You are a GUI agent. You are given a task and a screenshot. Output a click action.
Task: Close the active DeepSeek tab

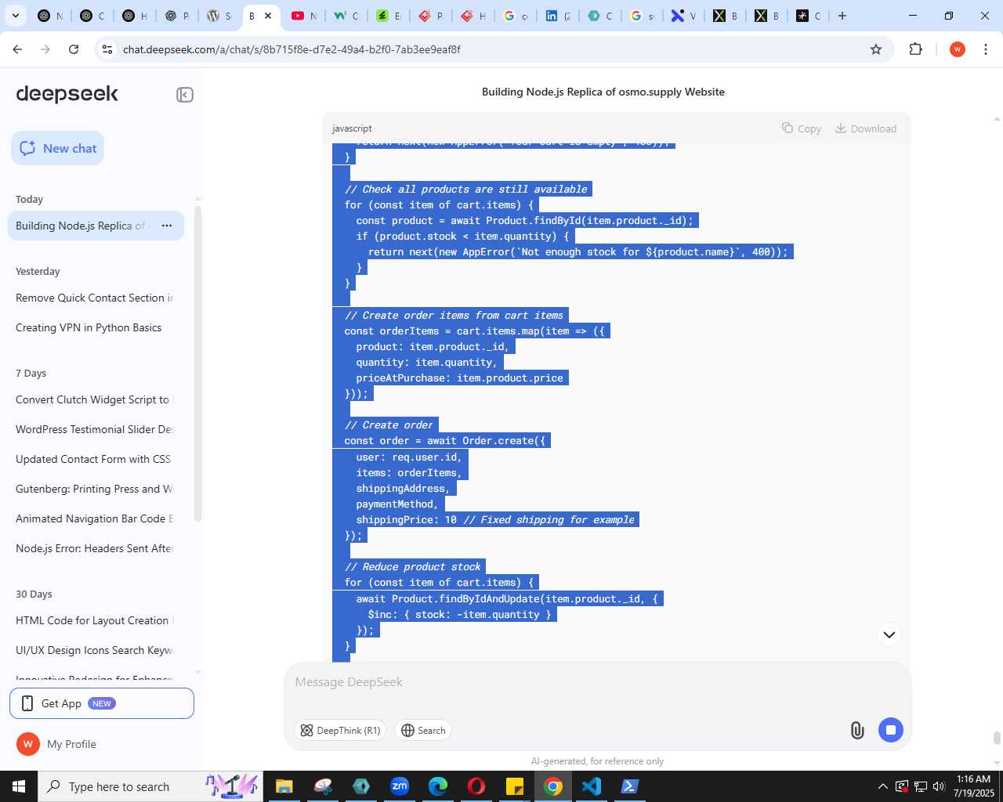pyautogui.click(x=268, y=16)
